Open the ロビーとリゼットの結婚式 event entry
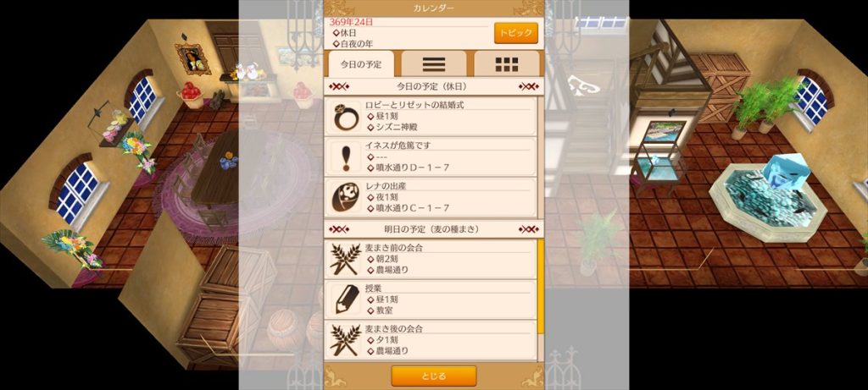 coord(431,117)
